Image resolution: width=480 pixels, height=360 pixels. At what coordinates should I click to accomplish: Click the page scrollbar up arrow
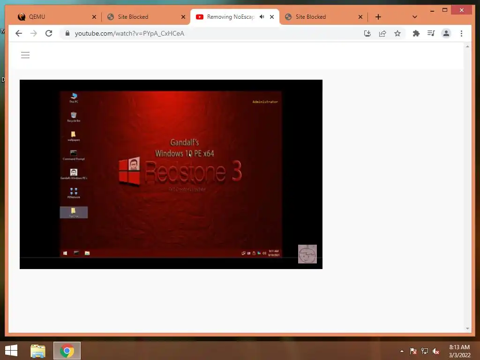[x=467, y=46]
